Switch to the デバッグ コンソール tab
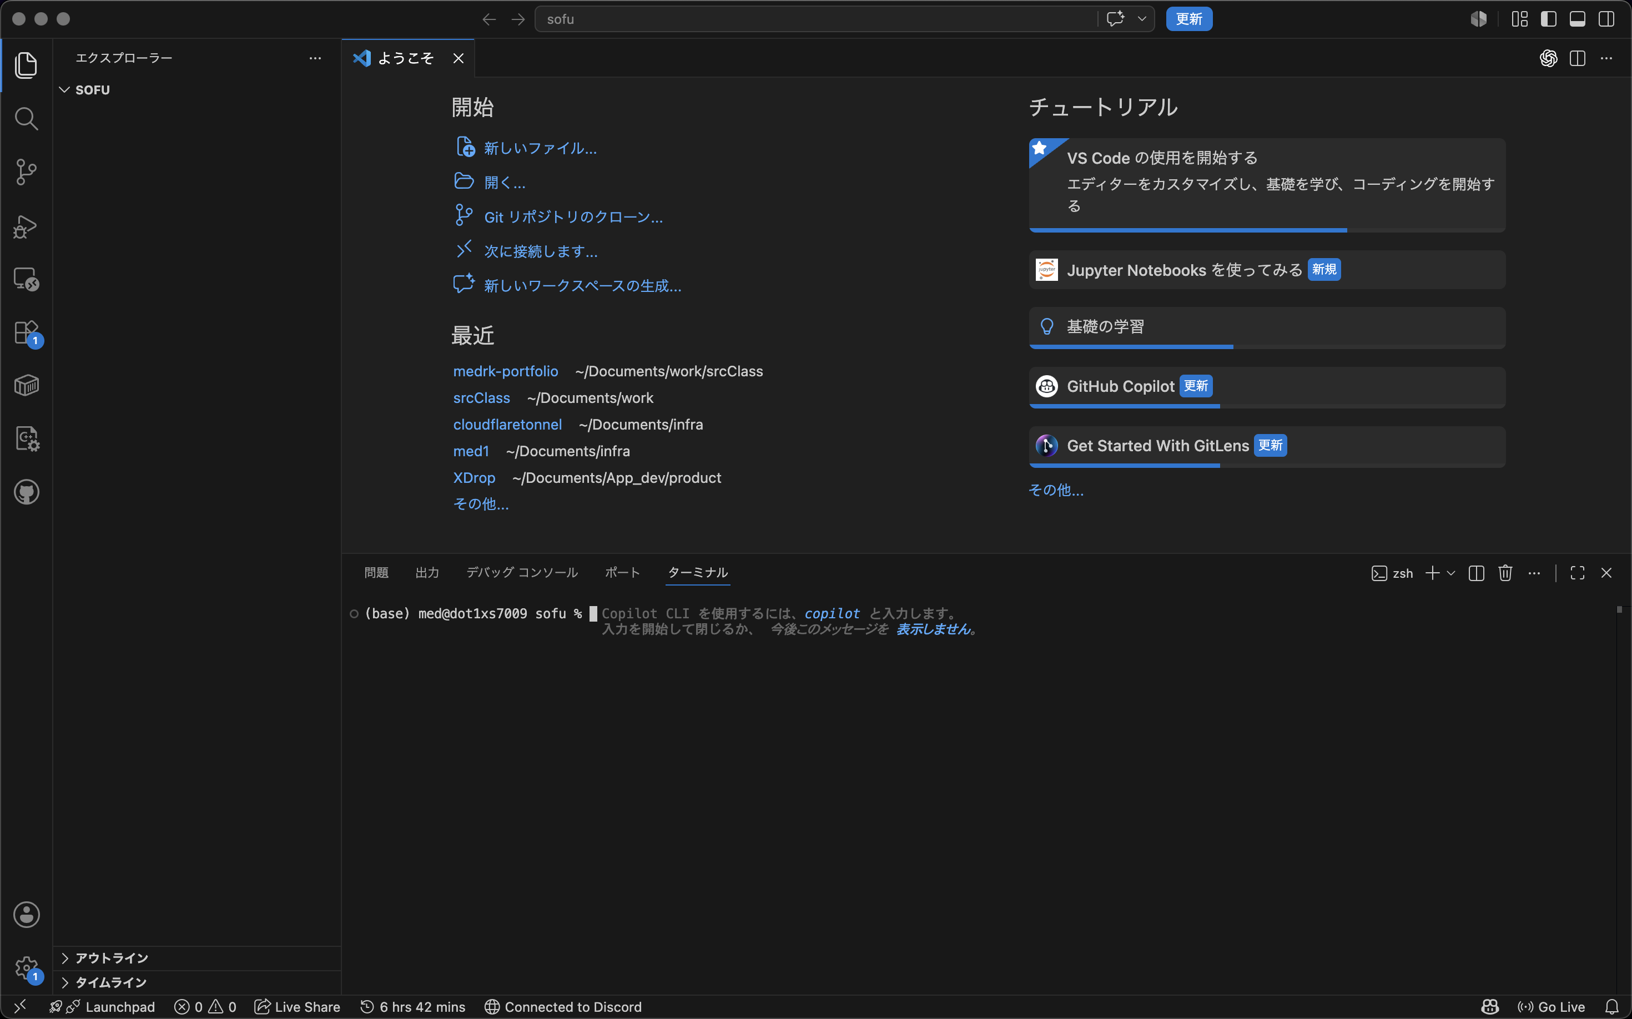This screenshot has height=1019, width=1632. pyautogui.click(x=522, y=572)
